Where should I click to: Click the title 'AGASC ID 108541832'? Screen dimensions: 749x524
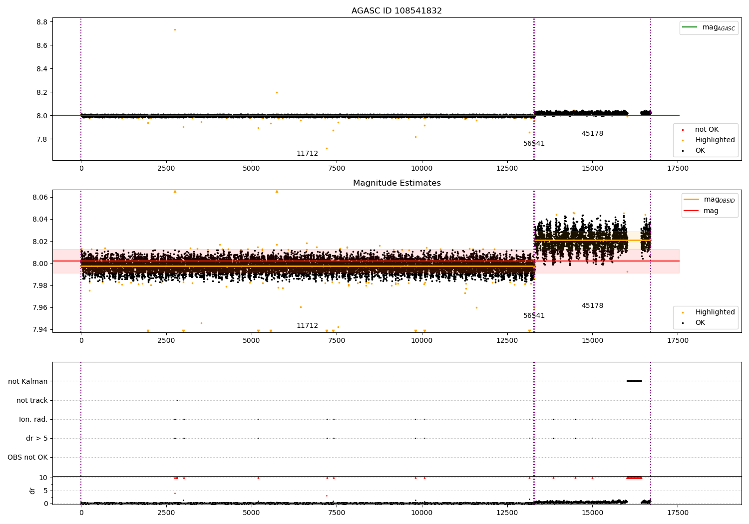[396, 11]
